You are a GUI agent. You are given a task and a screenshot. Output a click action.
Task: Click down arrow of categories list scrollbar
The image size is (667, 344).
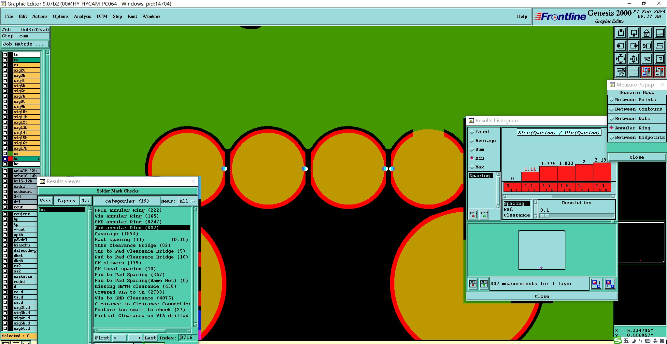[x=195, y=325]
